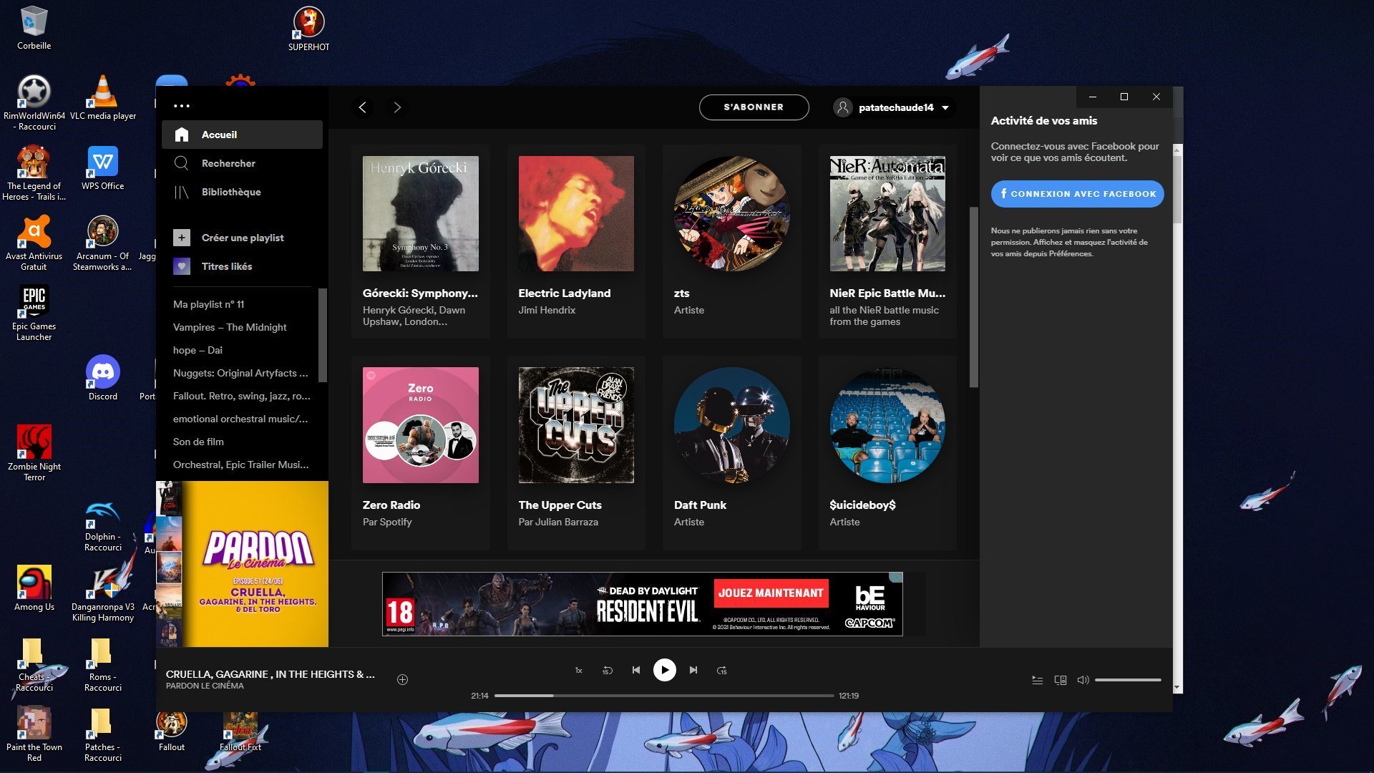Open Ma playlist n° 11
1374x773 pixels.
point(208,304)
